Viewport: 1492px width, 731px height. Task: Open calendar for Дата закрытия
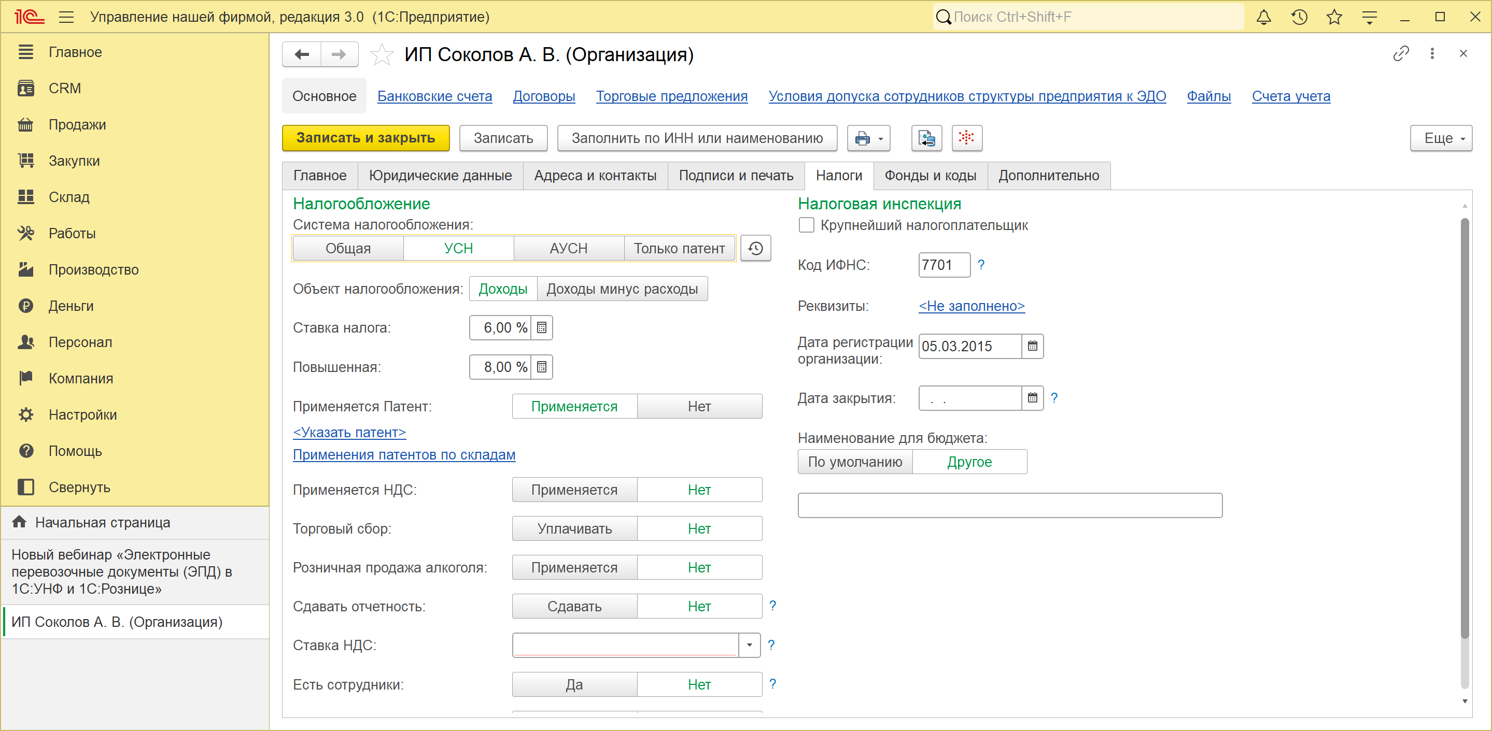[1032, 398]
